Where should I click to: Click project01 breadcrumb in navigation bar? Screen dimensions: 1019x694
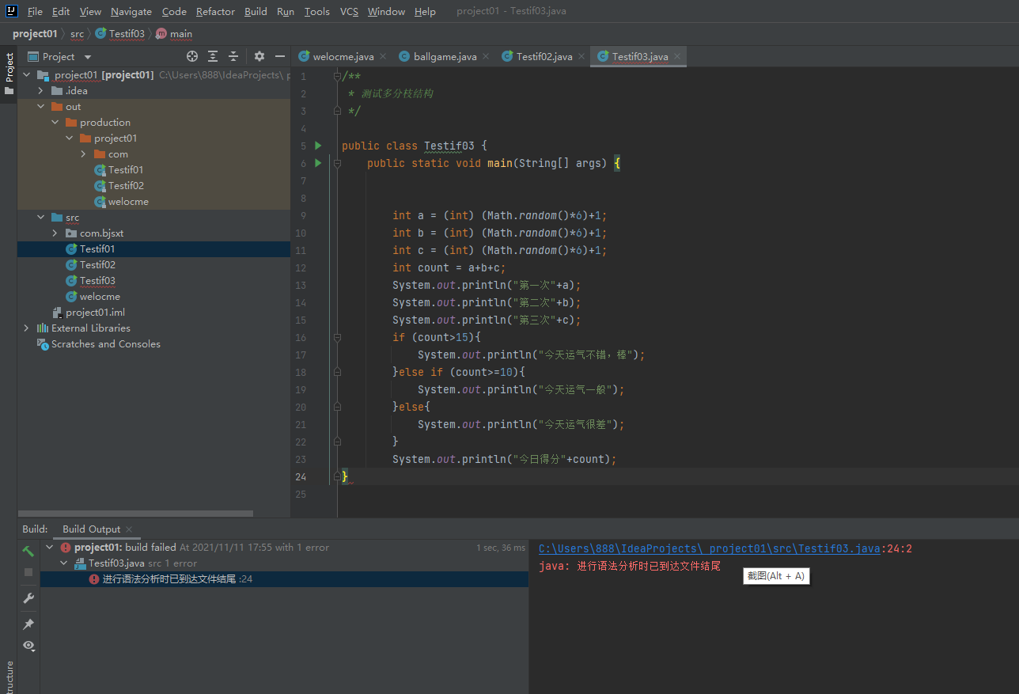[35, 34]
